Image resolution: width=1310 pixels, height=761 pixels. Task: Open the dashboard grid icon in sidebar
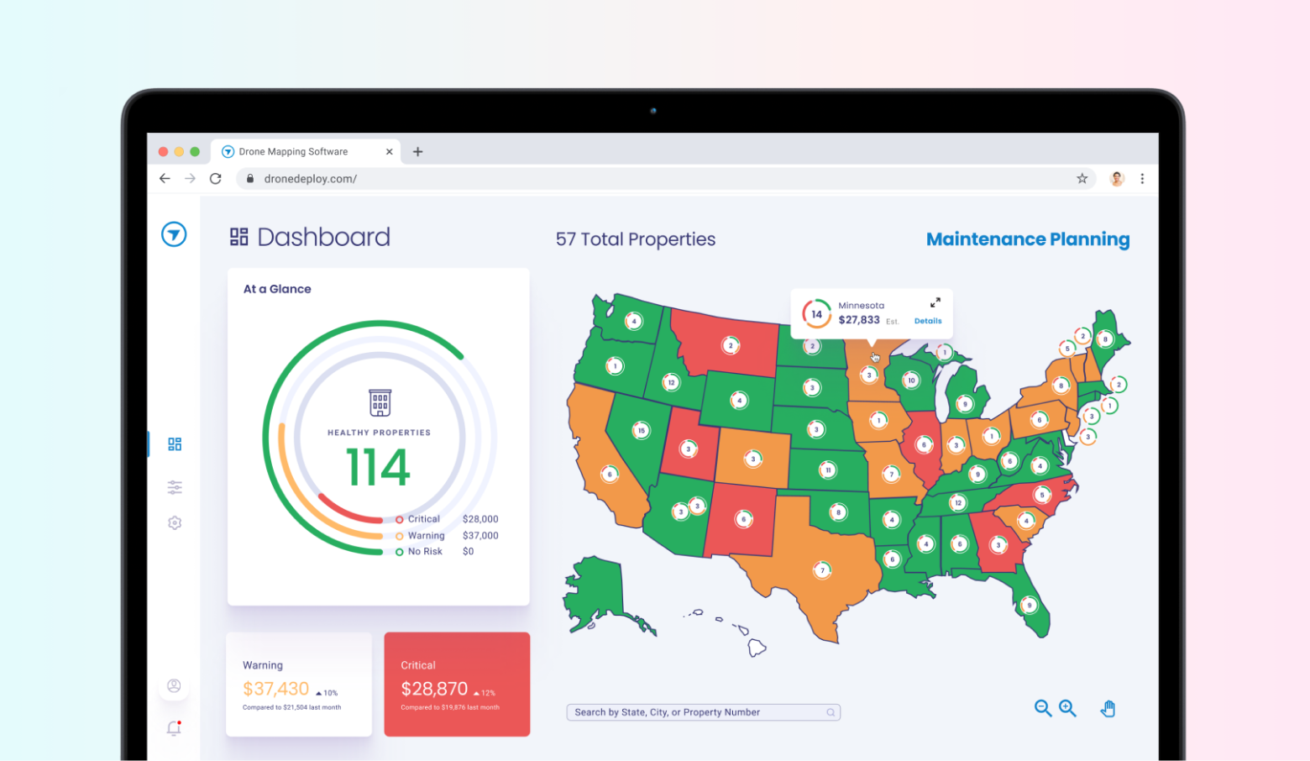click(175, 443)
